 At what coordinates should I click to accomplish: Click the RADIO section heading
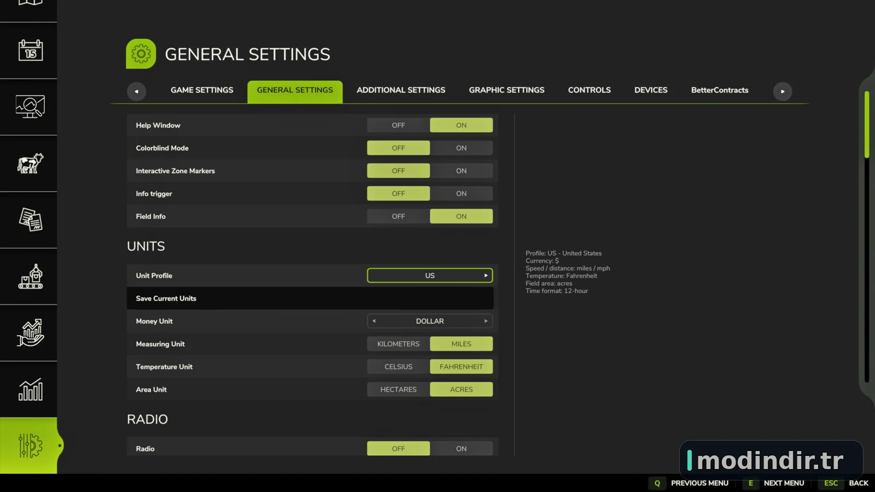coord(147,419)
